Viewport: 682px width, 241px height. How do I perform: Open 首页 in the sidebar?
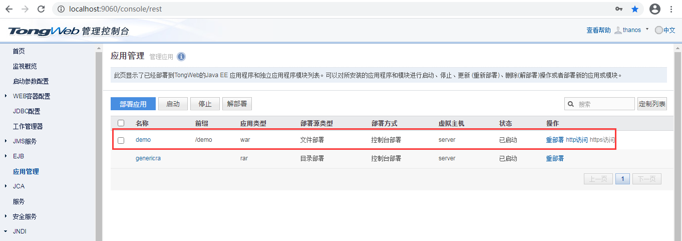[x=19, y=51]
